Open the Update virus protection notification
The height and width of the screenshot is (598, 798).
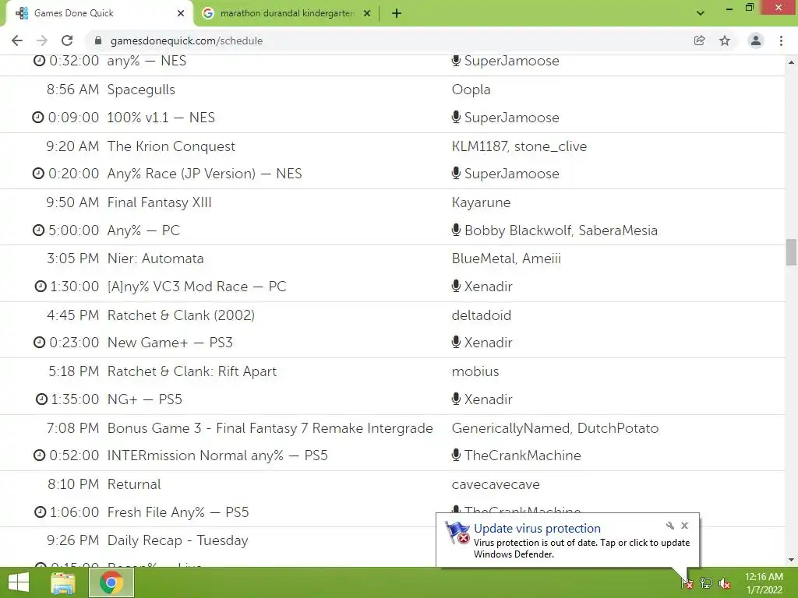pyautogui.click(x=567, y=540)
